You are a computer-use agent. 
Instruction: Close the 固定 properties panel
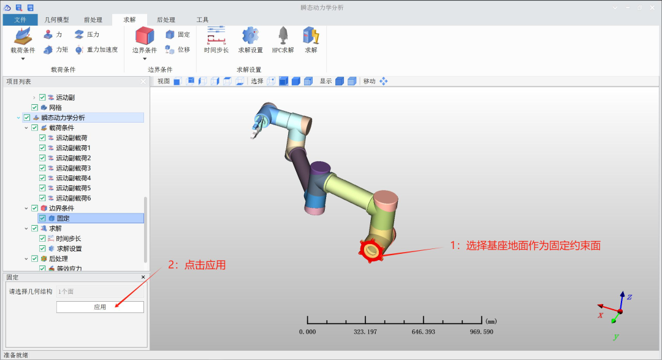[143, 277]
